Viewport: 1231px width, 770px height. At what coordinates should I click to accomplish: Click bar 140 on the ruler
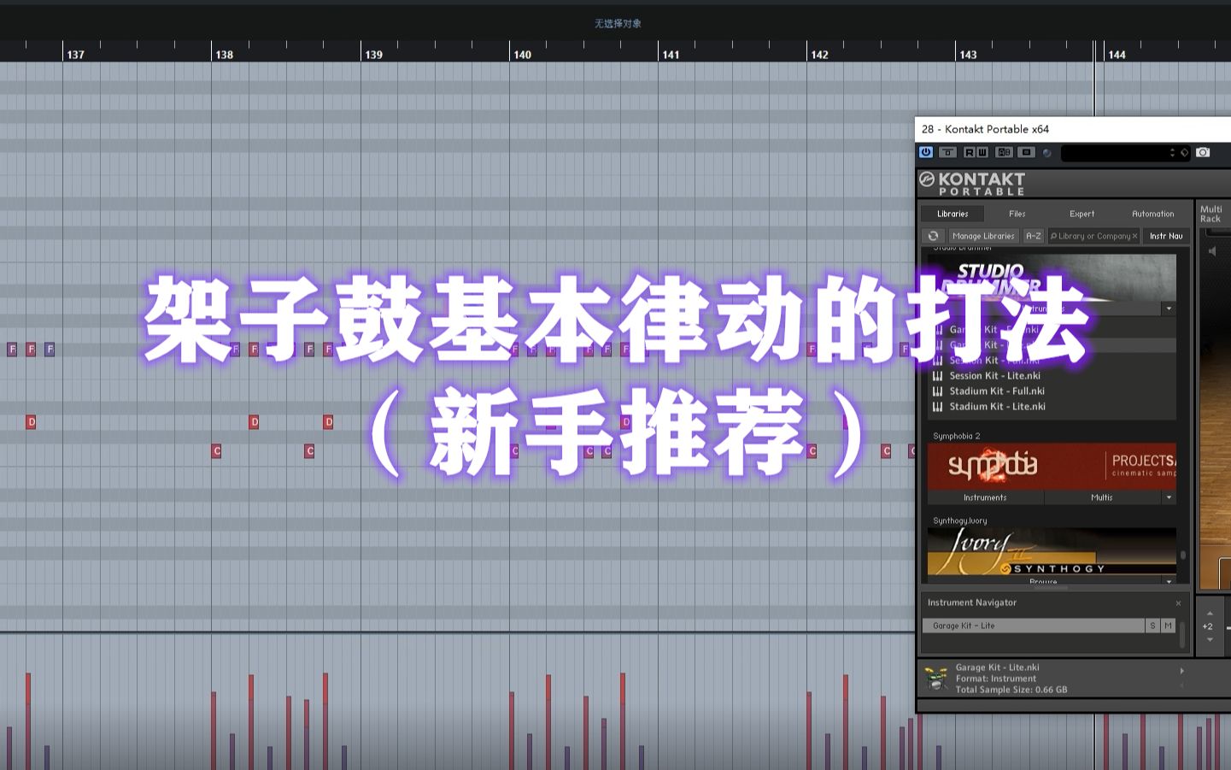[522, 55]
